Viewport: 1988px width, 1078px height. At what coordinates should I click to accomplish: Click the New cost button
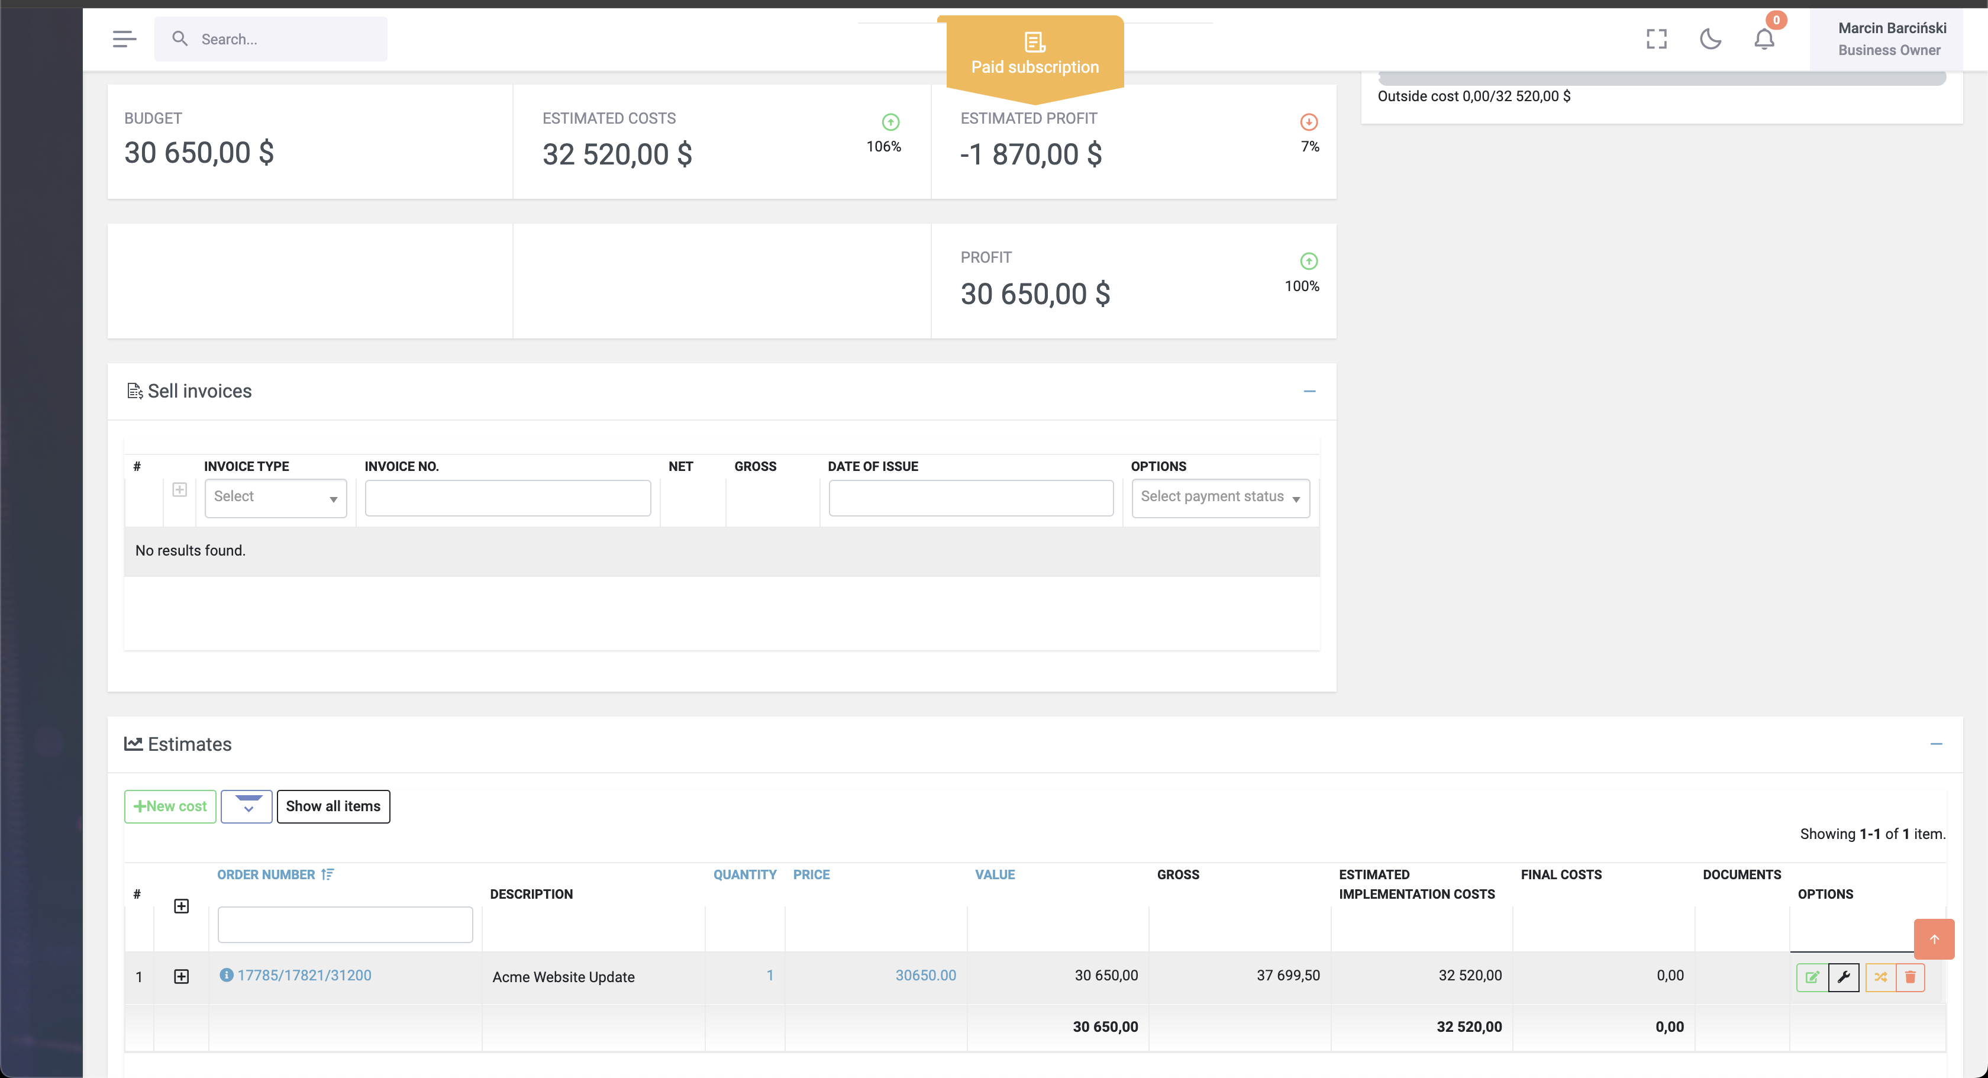click(x=170, y=806)
